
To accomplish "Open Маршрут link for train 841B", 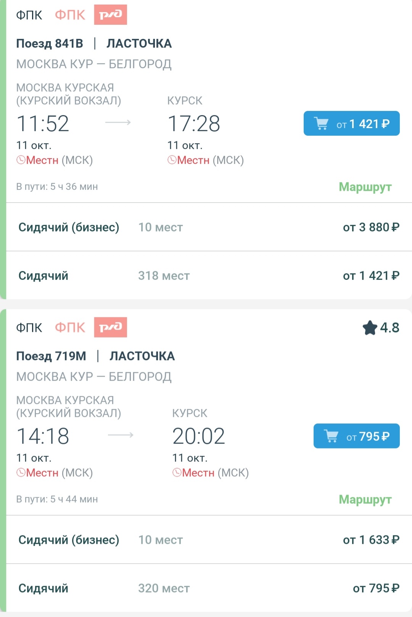I will (x=365, y=187).
